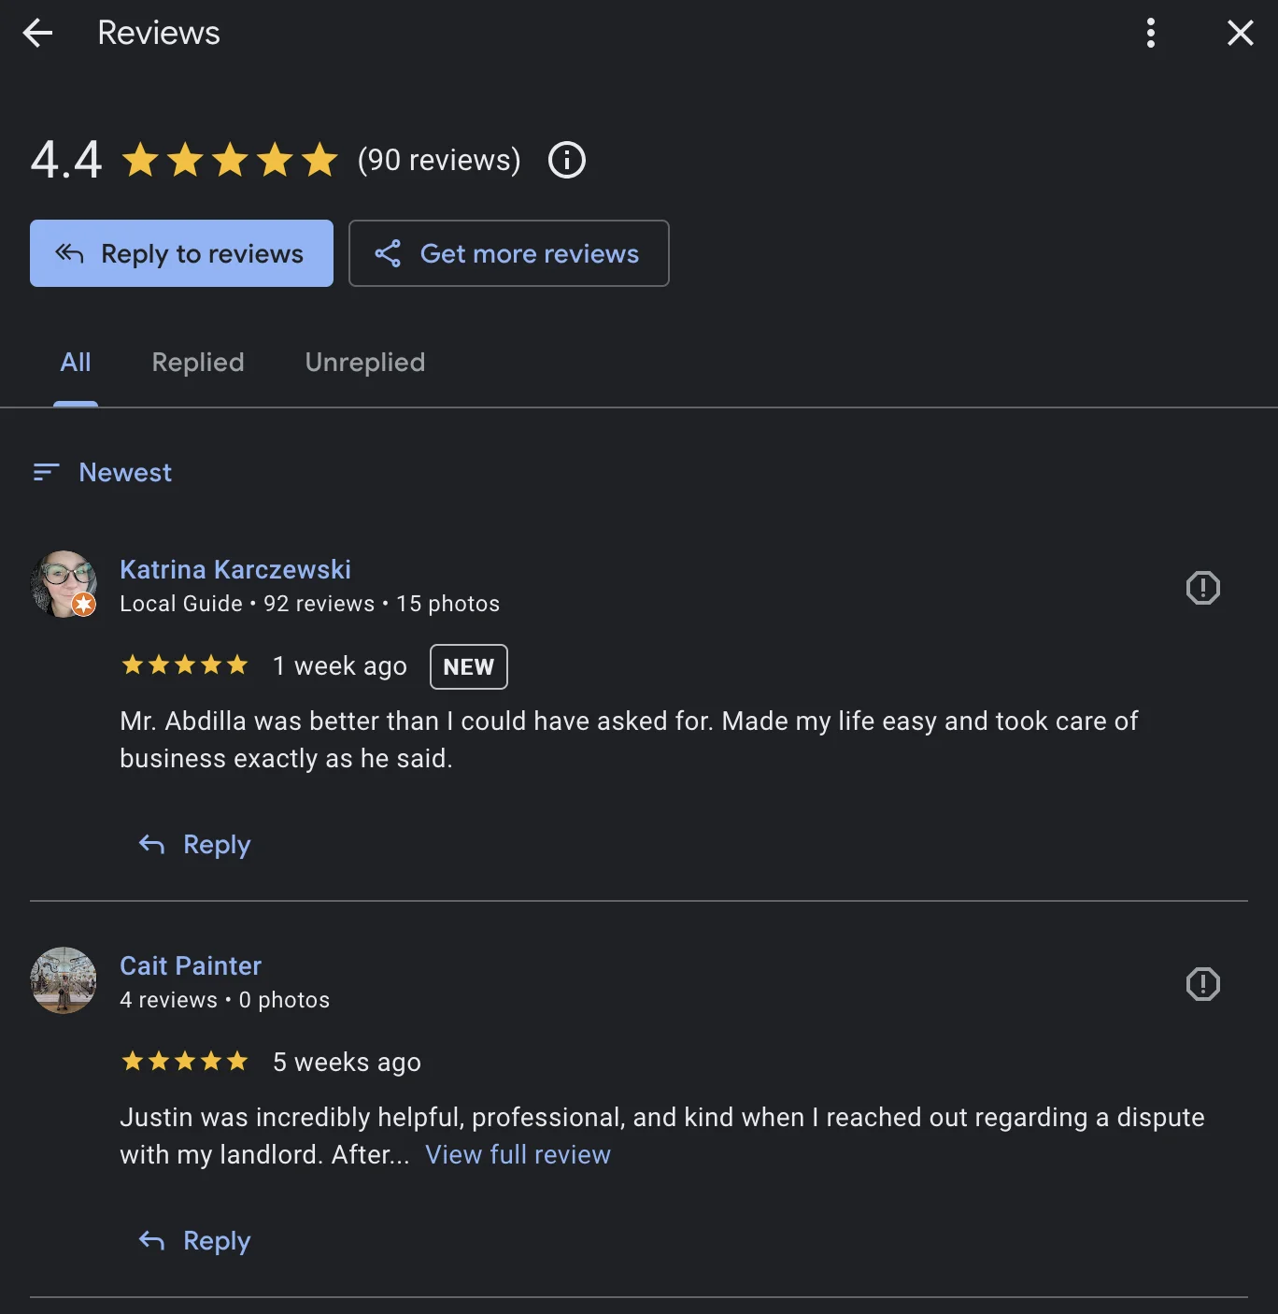The width and height of the screenshot is (1278, 1314).
Task: Click the back arrow in the header
Action: click(38, 33)
